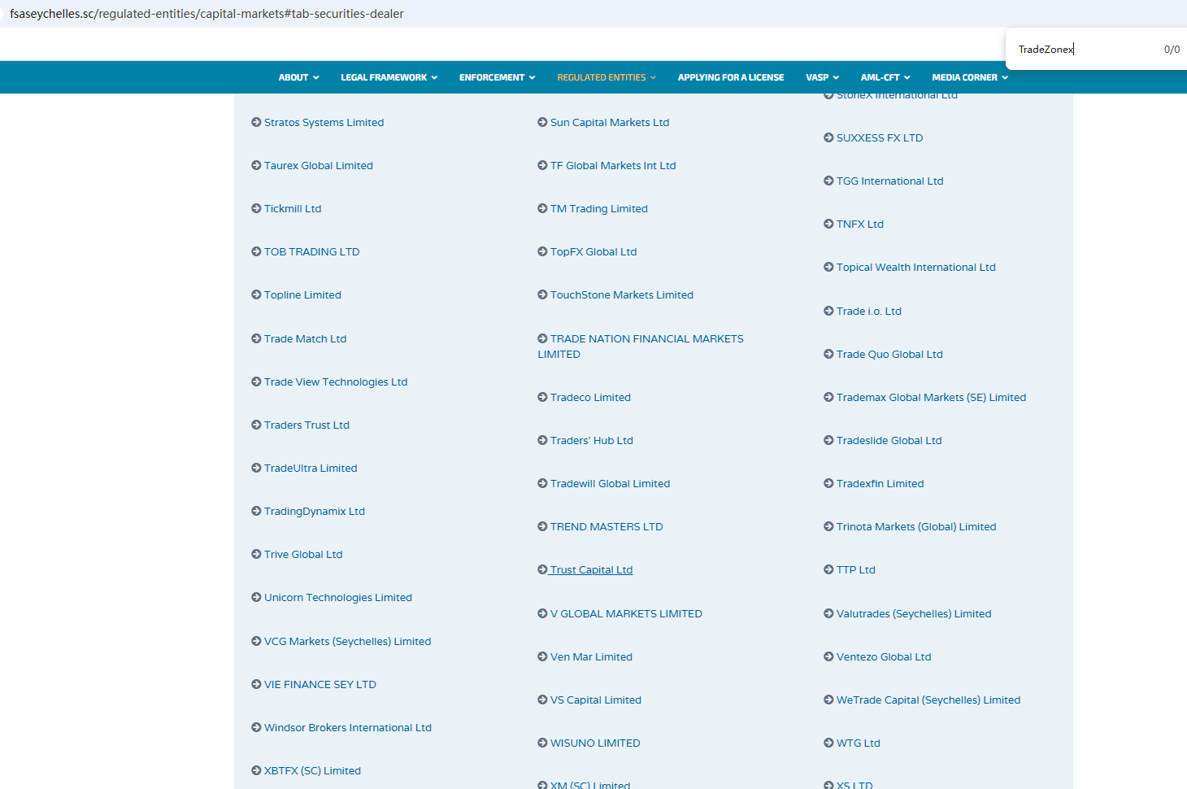
Task: Click arrow icon beside SUXXESS FX LTD
Action: pos(828,137)
